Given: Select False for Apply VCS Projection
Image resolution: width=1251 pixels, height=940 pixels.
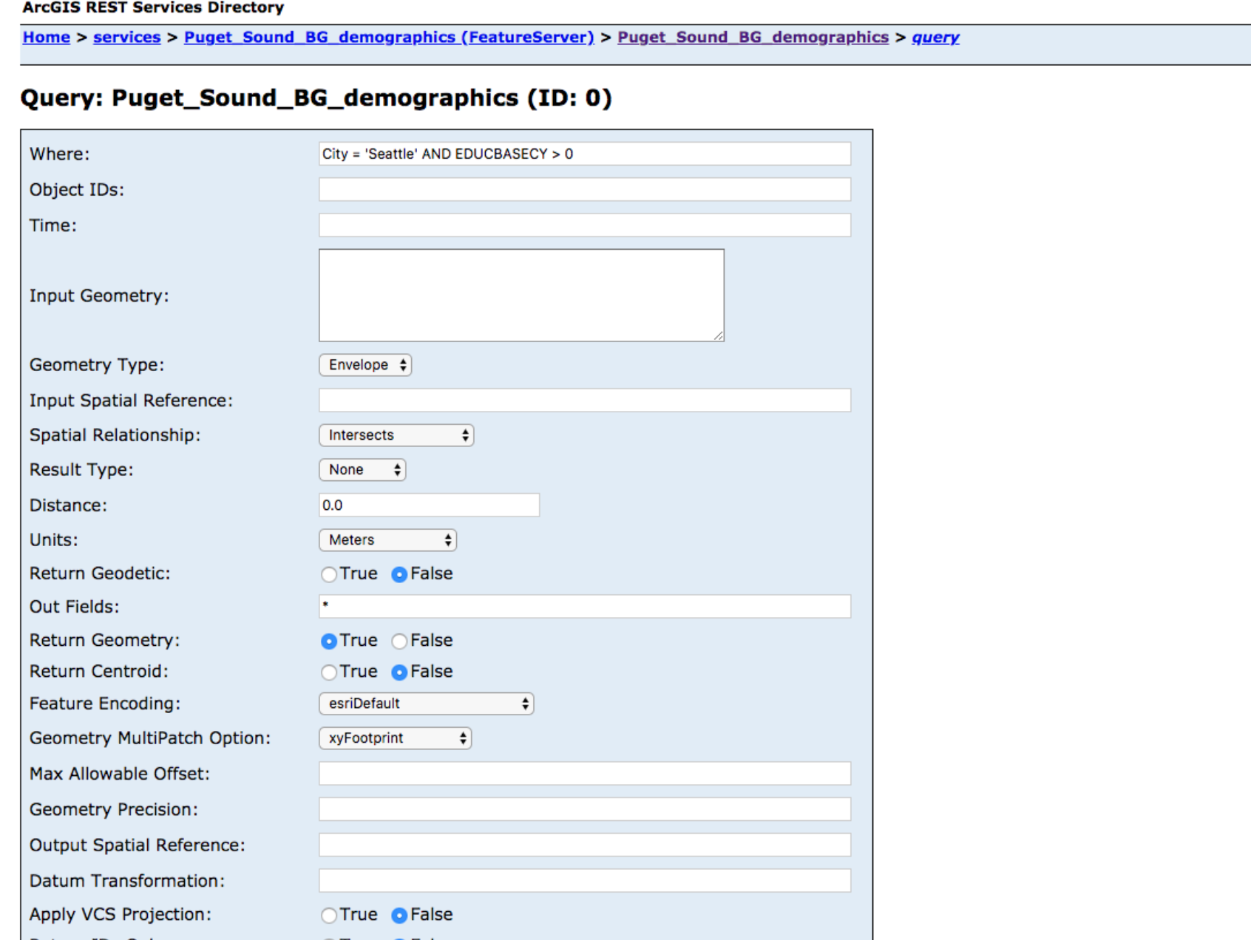Looking at the screenshot, I should (399, 915).
